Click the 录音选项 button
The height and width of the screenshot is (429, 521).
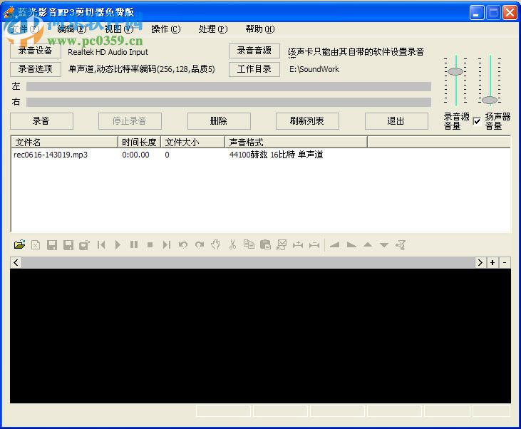tap(35, 69)
